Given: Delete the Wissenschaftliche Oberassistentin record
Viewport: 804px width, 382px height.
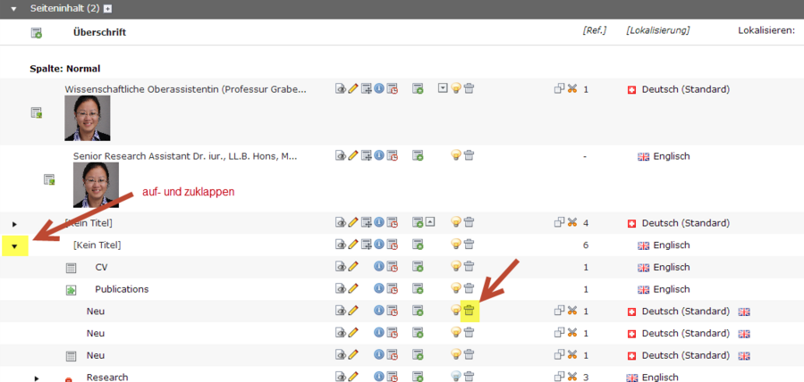Looking at the screenshot, I should point(469,88).
